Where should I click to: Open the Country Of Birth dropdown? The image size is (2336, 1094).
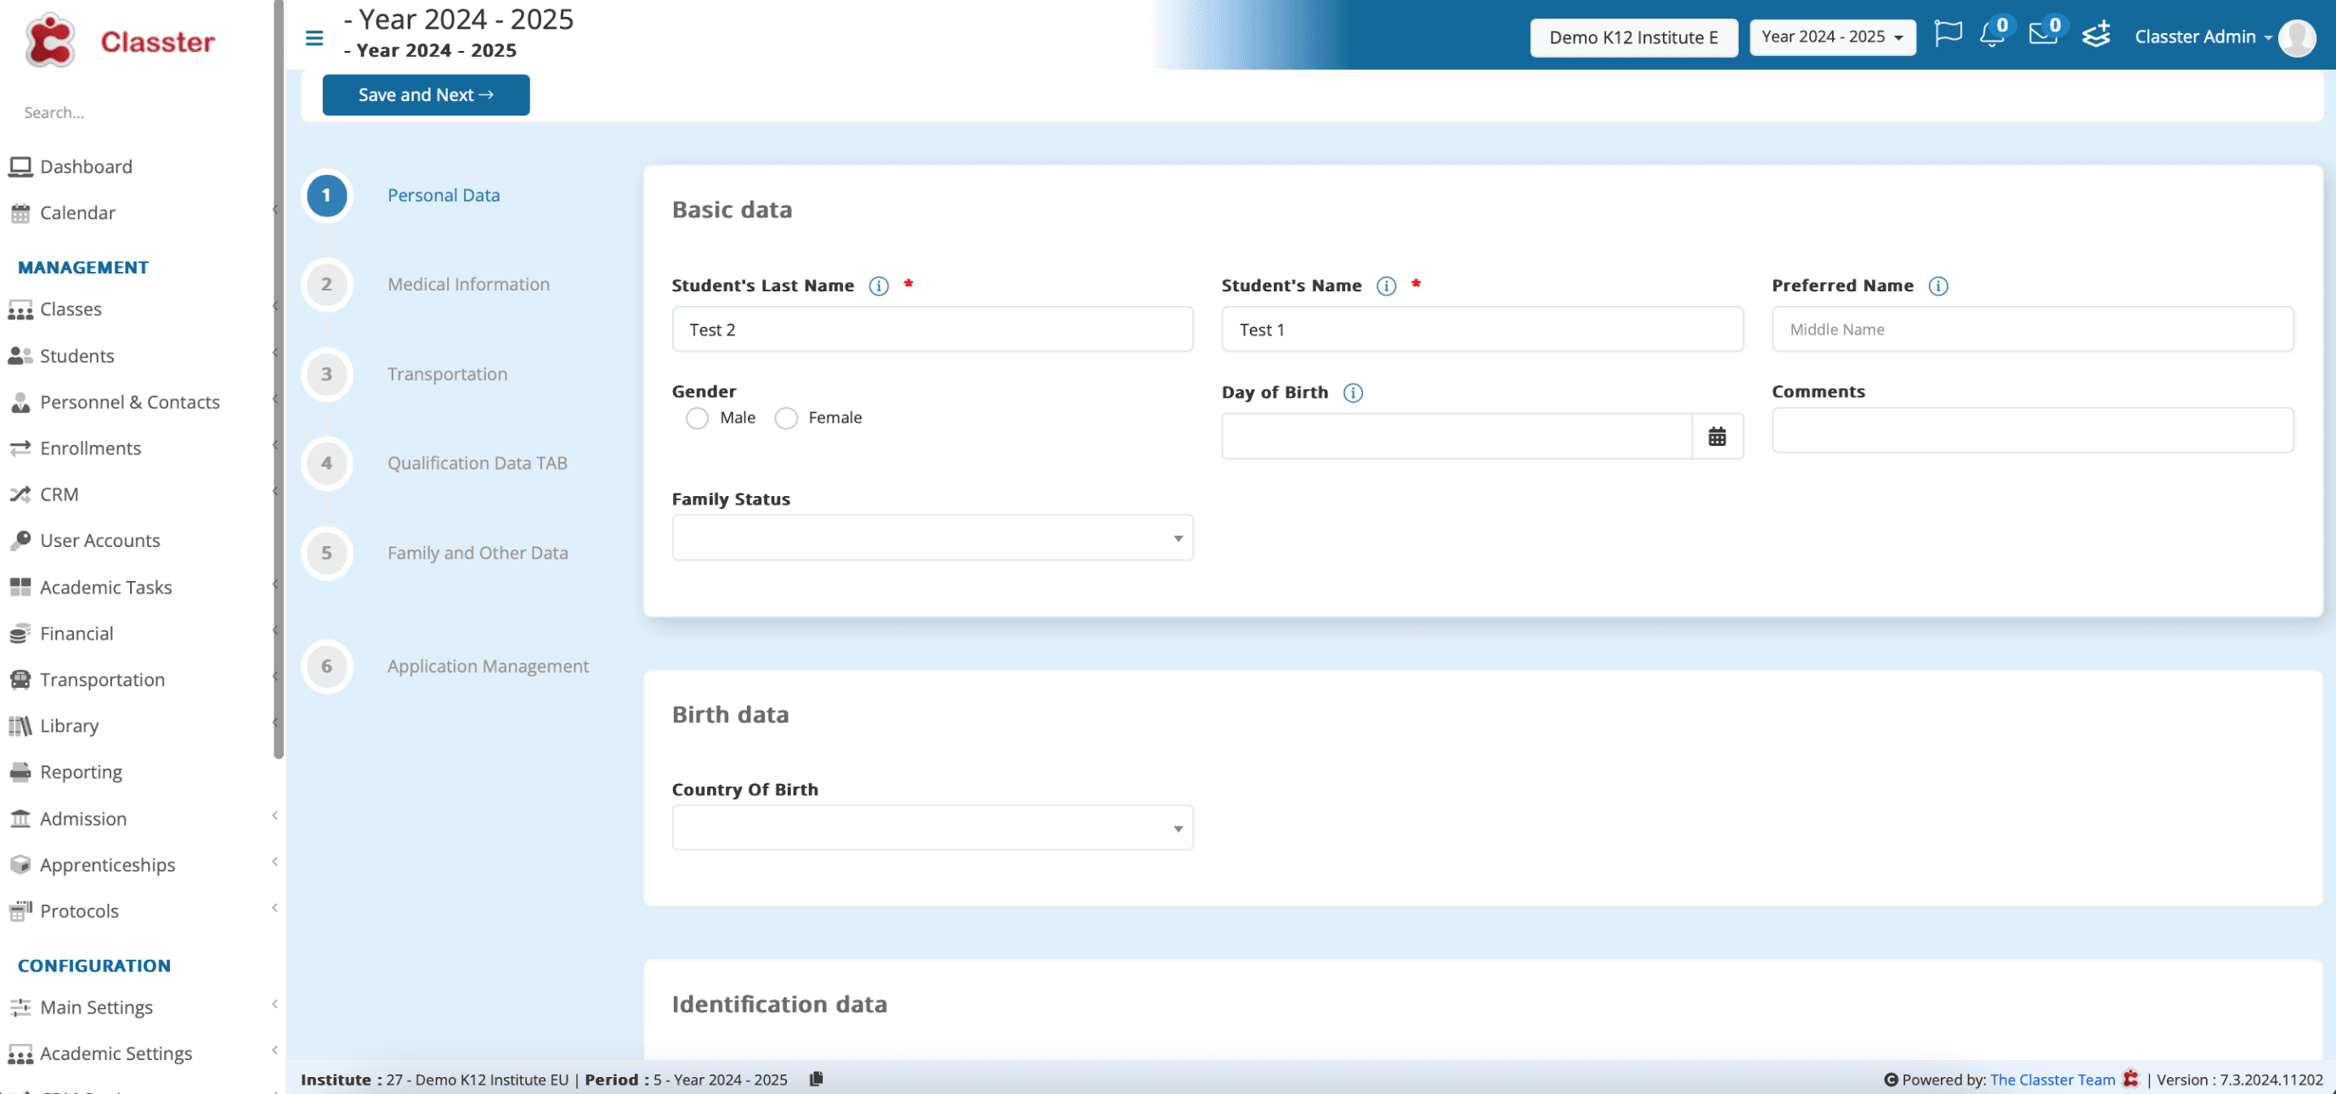[931, 827]
